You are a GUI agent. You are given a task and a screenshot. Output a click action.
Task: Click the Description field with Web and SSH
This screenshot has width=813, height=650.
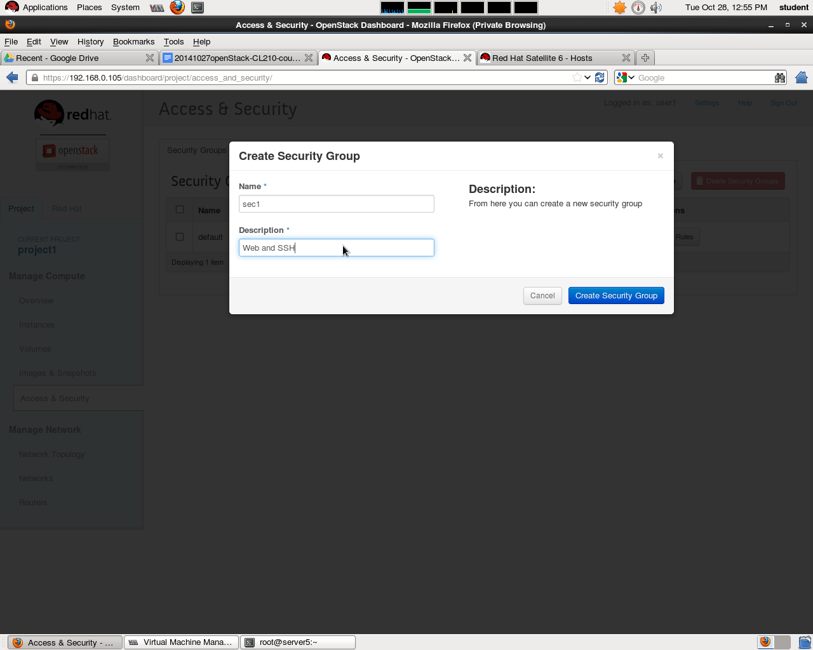[x=337, y=248]
